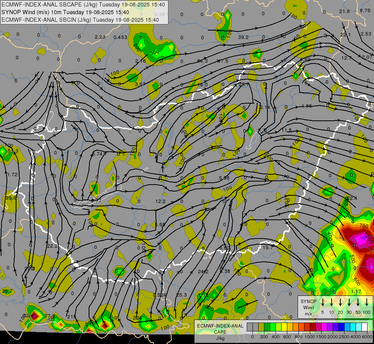Select the SBCAPE title line in the header box
The height and width of the screenshot is (344, 374).
coord(83,5)
